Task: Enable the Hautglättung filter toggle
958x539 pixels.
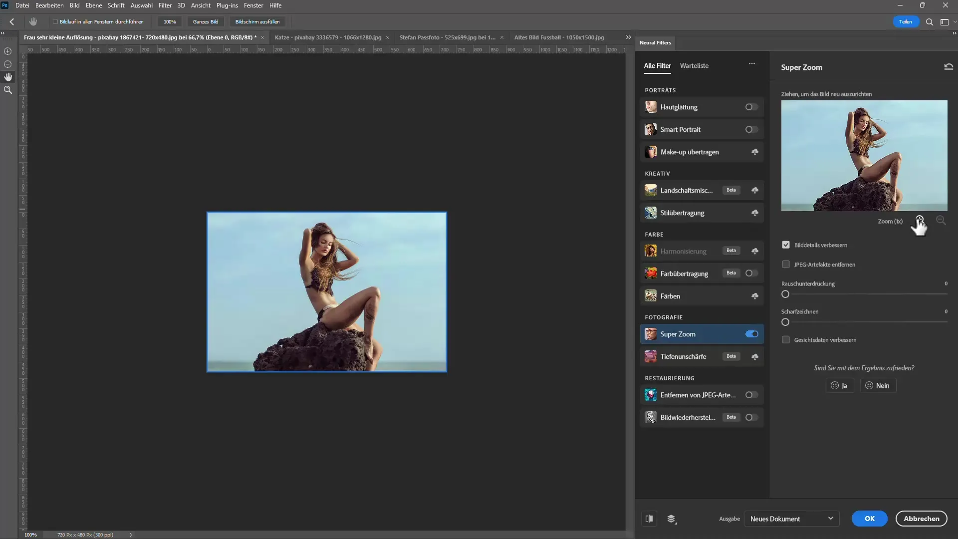Action: (x=751, y=107)
